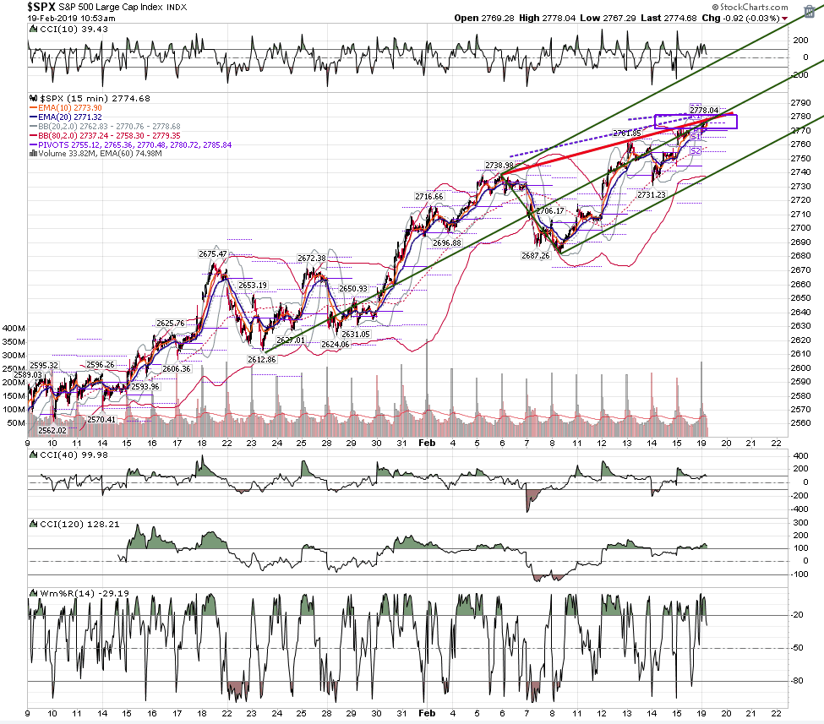Click the orange EMA(10) legend line marker
The image size is (824, 724).
(x=33, y=108)
